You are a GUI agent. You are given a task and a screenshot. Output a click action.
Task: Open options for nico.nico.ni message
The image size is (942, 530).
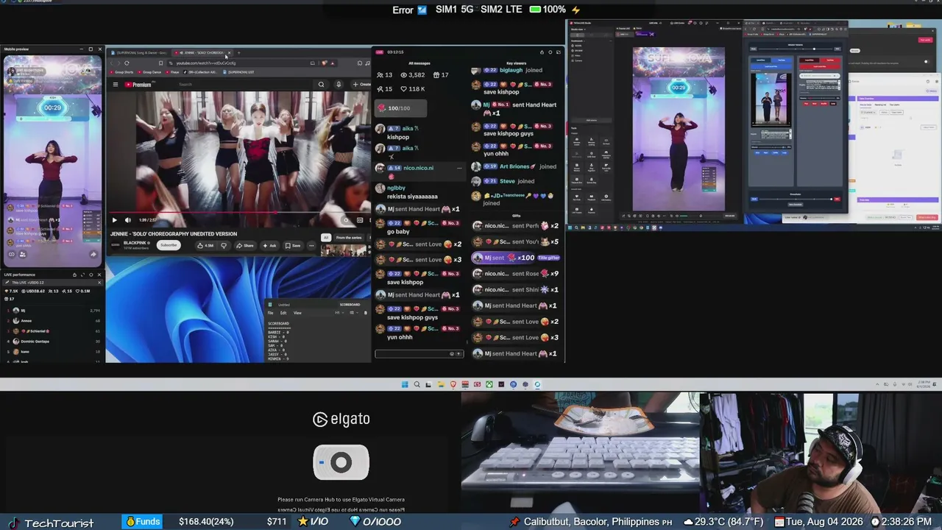pyautogui.click(x=459, y=168)
